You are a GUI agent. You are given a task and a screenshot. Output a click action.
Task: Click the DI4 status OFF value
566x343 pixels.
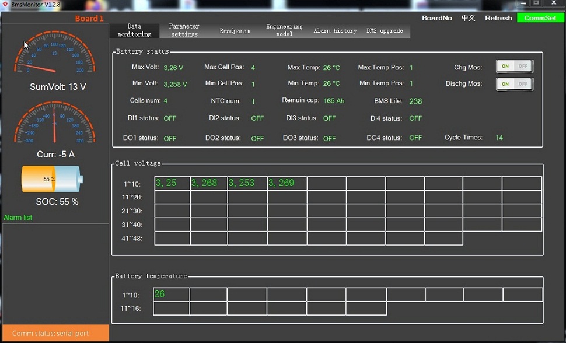point(415,118)
